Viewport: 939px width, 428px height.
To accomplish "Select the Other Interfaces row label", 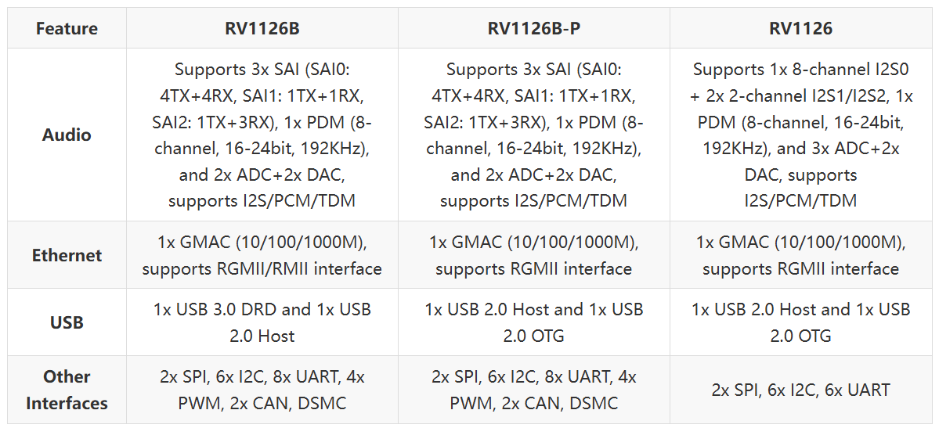I will pos(67,390).
